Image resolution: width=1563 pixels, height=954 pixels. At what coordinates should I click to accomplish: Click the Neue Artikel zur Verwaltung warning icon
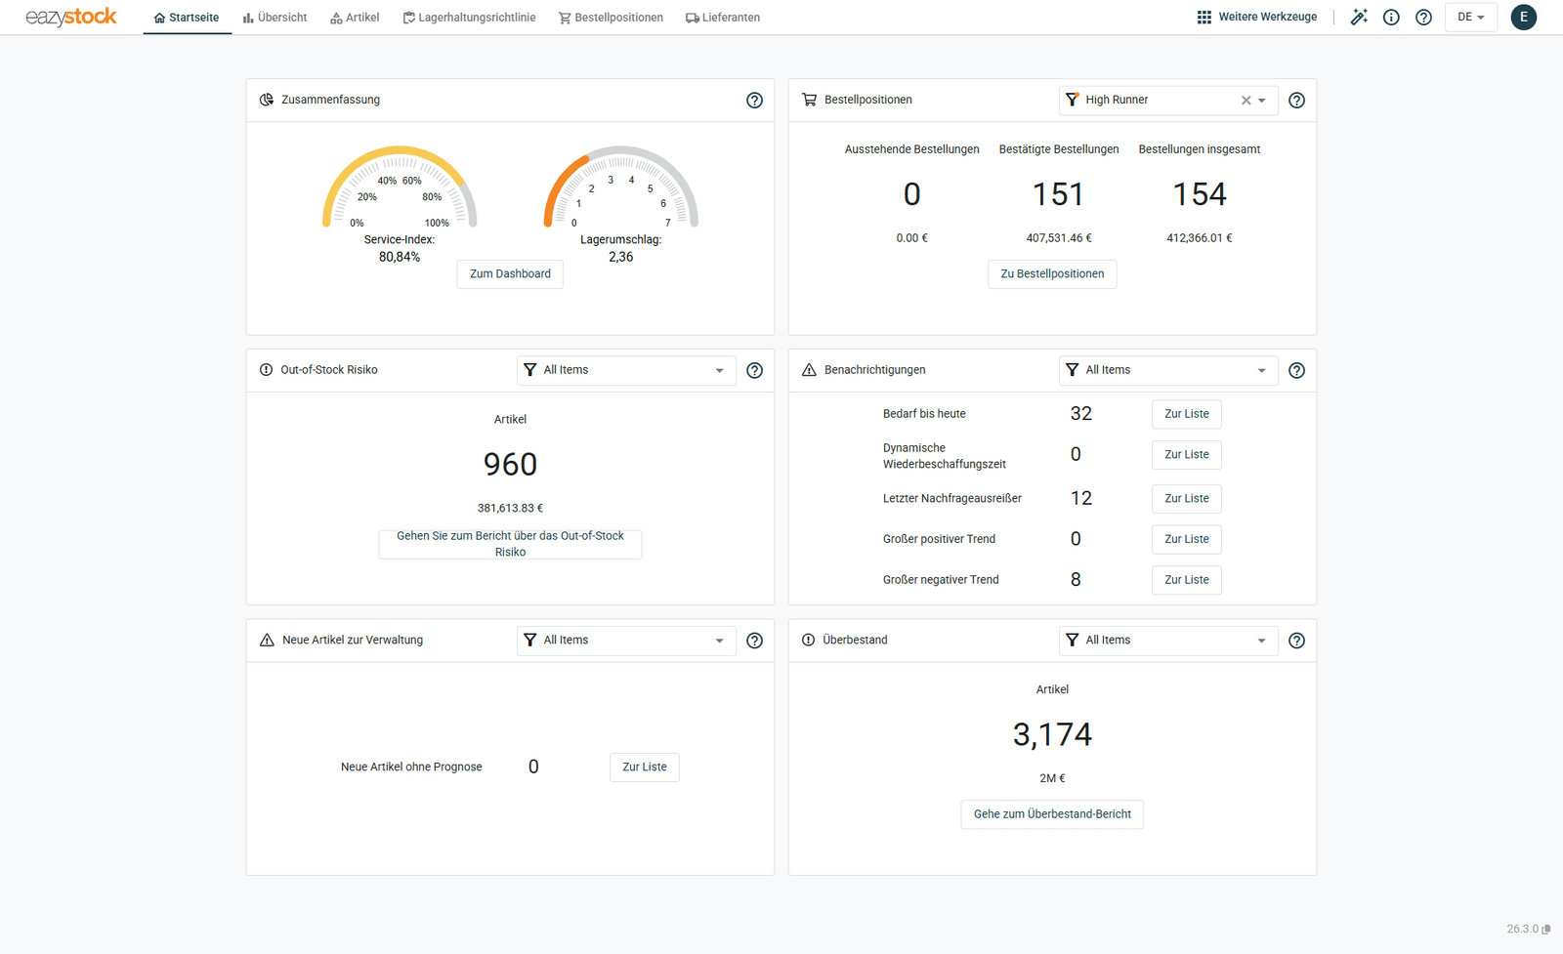267,641
